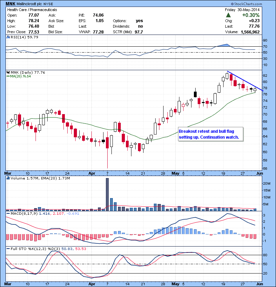Click the green MA(20) legend marker
This screenshot has width=276, height=287.
[9, 76]
